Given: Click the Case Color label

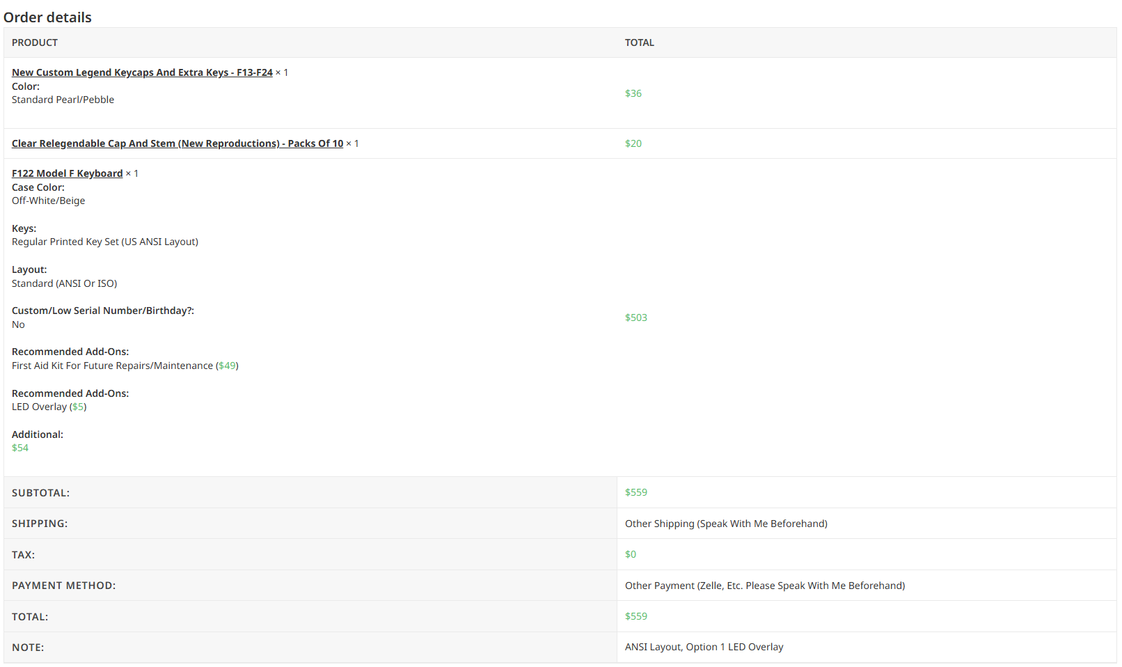Looking at the screenshot, I should click(x=38, y=187).
